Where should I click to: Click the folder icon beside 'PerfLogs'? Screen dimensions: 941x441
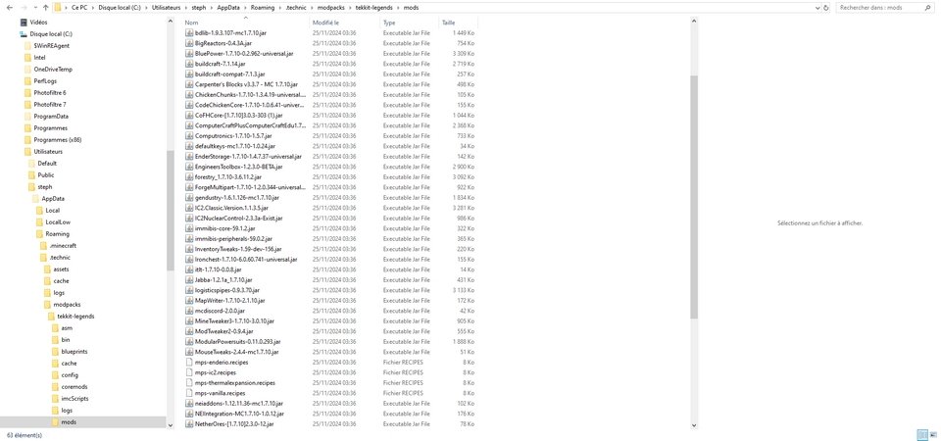[27, 81]
